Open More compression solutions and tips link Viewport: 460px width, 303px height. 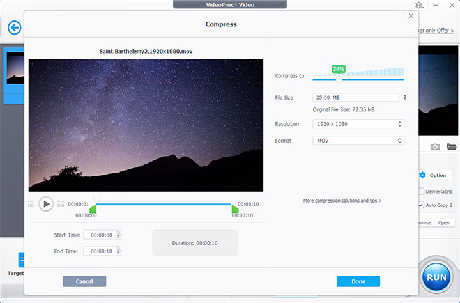coord(342,201)
